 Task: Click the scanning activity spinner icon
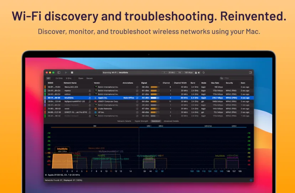204,73
